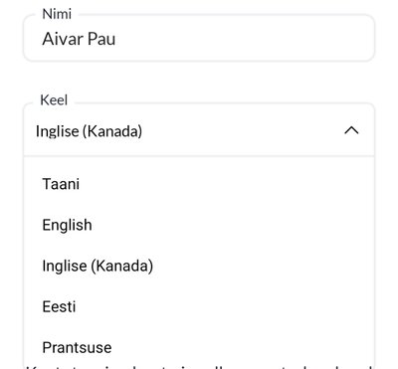Select Eesti as the language

coord(199,306)
